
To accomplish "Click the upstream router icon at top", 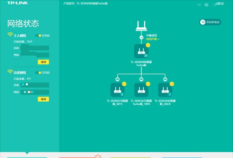I will pyautogui.click(x=141, y=26).
